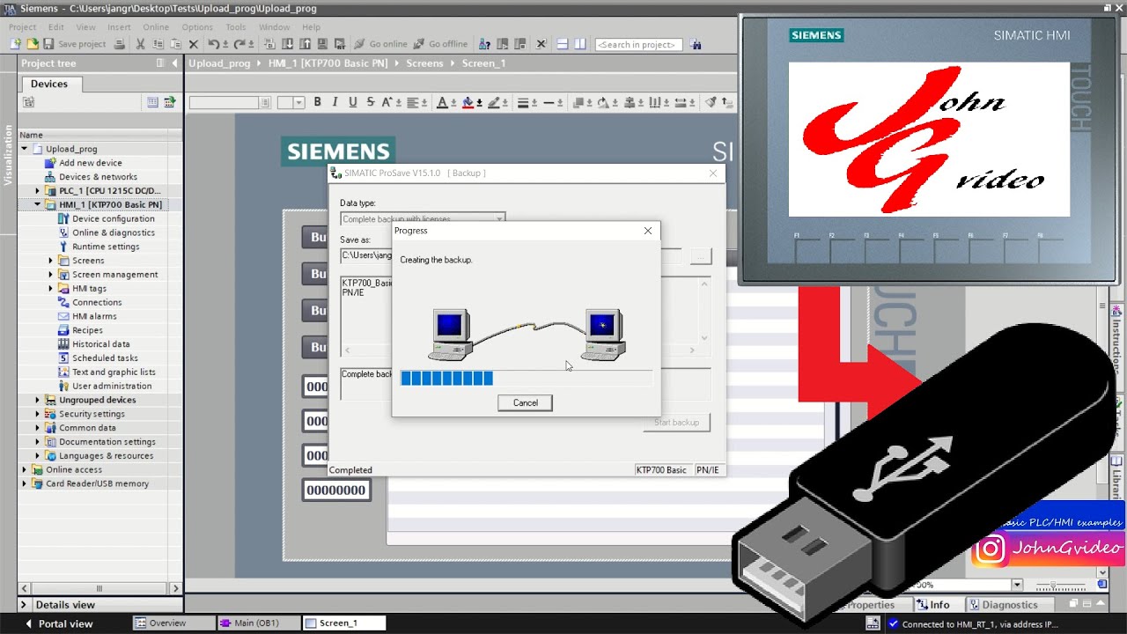This screenshot has width=1127, height=634.
Task: Click the Delete X toolbar icon
Action: 194,44
